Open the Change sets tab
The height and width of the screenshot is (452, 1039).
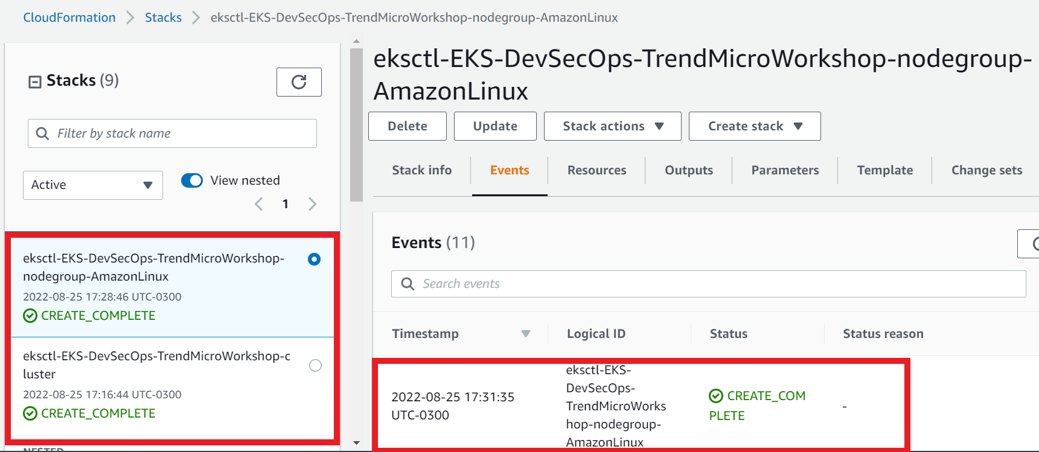point(986,170)
